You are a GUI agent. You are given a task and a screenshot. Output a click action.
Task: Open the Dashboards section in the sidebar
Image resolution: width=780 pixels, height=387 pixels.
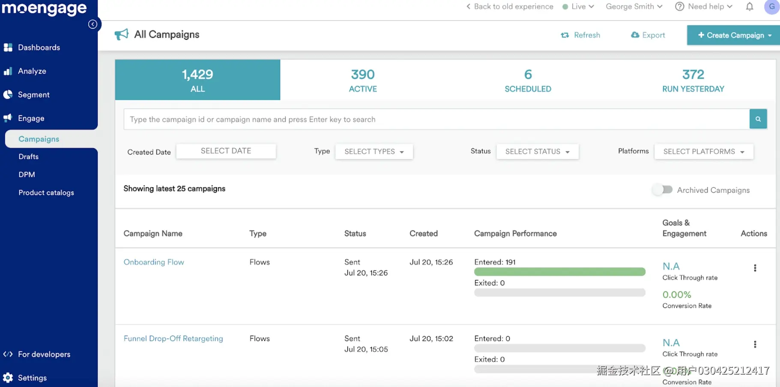[39, 48]
